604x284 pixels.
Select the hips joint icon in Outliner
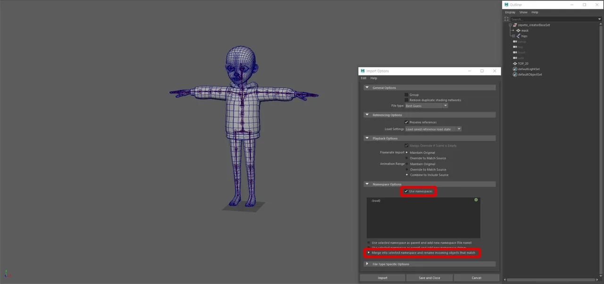[518, 36]
